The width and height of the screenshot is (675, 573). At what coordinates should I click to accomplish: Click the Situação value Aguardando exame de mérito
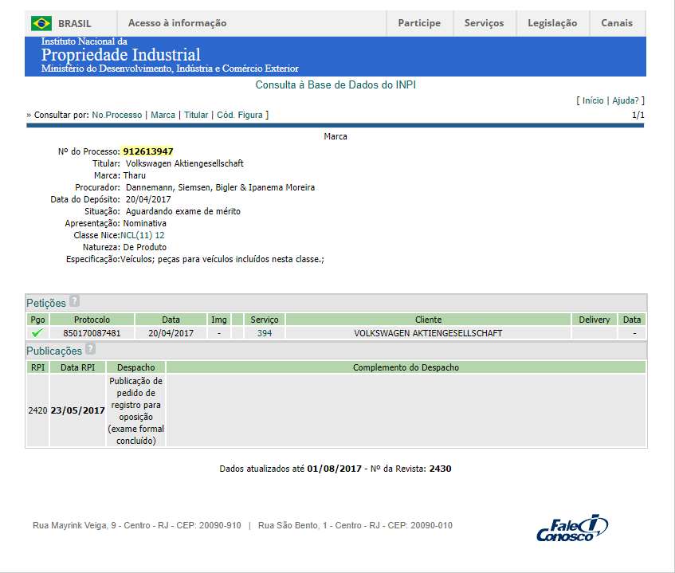click(x=183, y=211)
